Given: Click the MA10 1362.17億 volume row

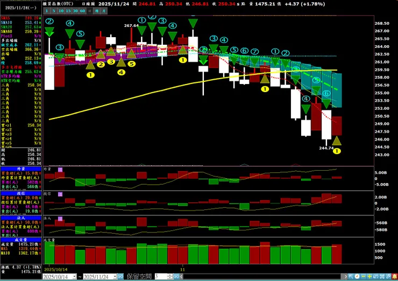Looking at the screenshot, I should point(21,254).
